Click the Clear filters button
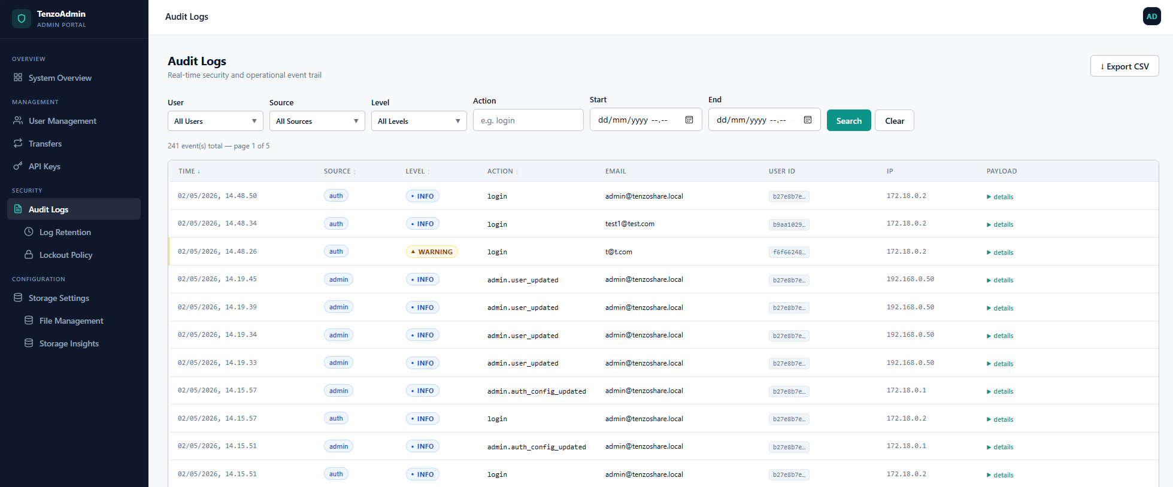The height and width of the screenshot is (487, 1173). (895, 120)
